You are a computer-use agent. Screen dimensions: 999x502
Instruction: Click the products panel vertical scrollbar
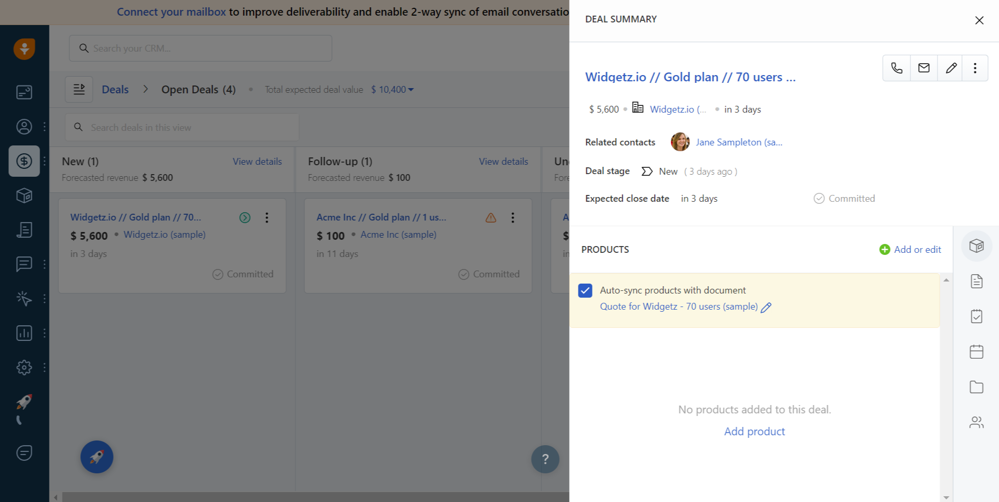coord(946,386)
